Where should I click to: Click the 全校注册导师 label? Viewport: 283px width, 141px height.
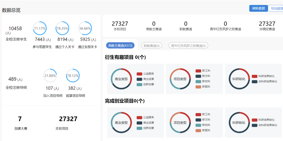coord(16,88)
